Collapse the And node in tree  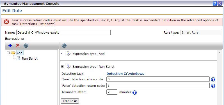[8, 53]
